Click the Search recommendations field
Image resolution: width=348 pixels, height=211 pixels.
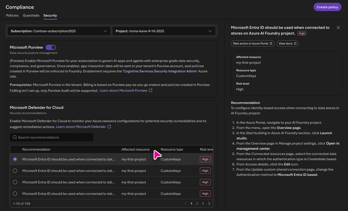click(54, 137)
